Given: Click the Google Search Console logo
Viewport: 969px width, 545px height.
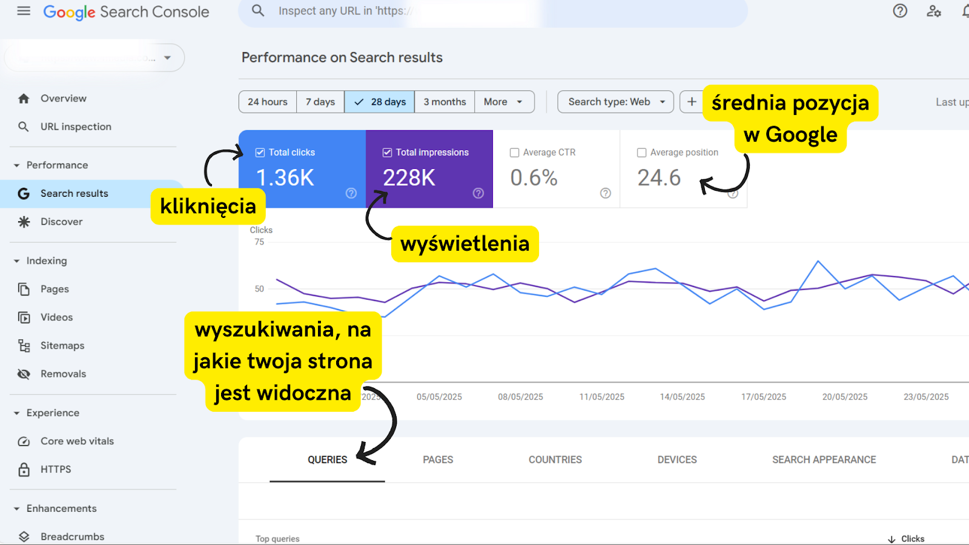Looking at the screenshot, I should 126,12.
